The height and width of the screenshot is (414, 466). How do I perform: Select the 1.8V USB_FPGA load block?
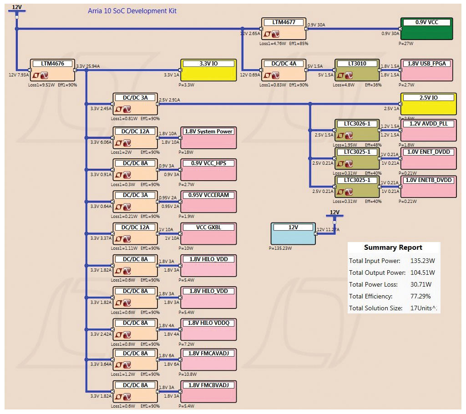[427, 70]
